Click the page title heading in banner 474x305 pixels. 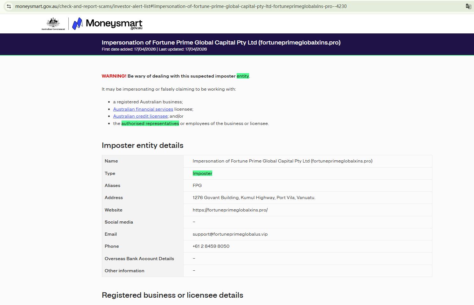click(x=221, y=42)
